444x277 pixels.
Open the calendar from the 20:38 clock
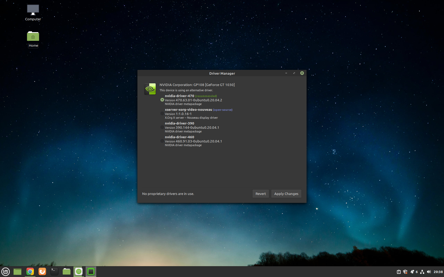pos(438,272)
